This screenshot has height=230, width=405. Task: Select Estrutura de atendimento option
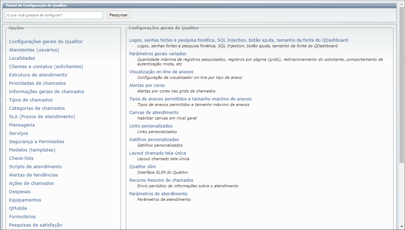click(38, 75)
